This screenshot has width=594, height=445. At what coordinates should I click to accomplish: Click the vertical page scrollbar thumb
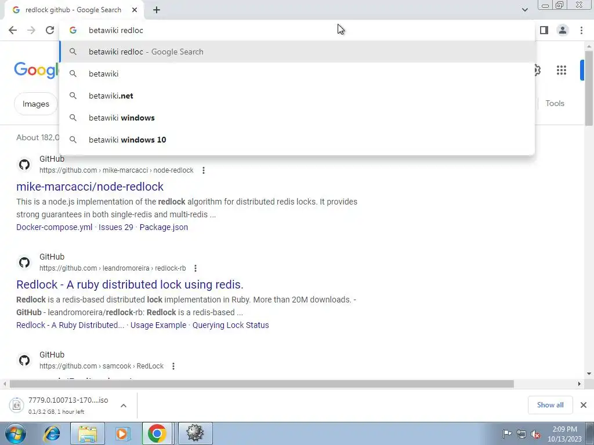[x=589, y=88]
